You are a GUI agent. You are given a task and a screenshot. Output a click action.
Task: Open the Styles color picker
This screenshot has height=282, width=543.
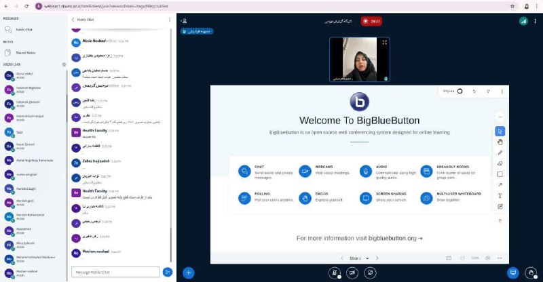click(x=453, y=92)
